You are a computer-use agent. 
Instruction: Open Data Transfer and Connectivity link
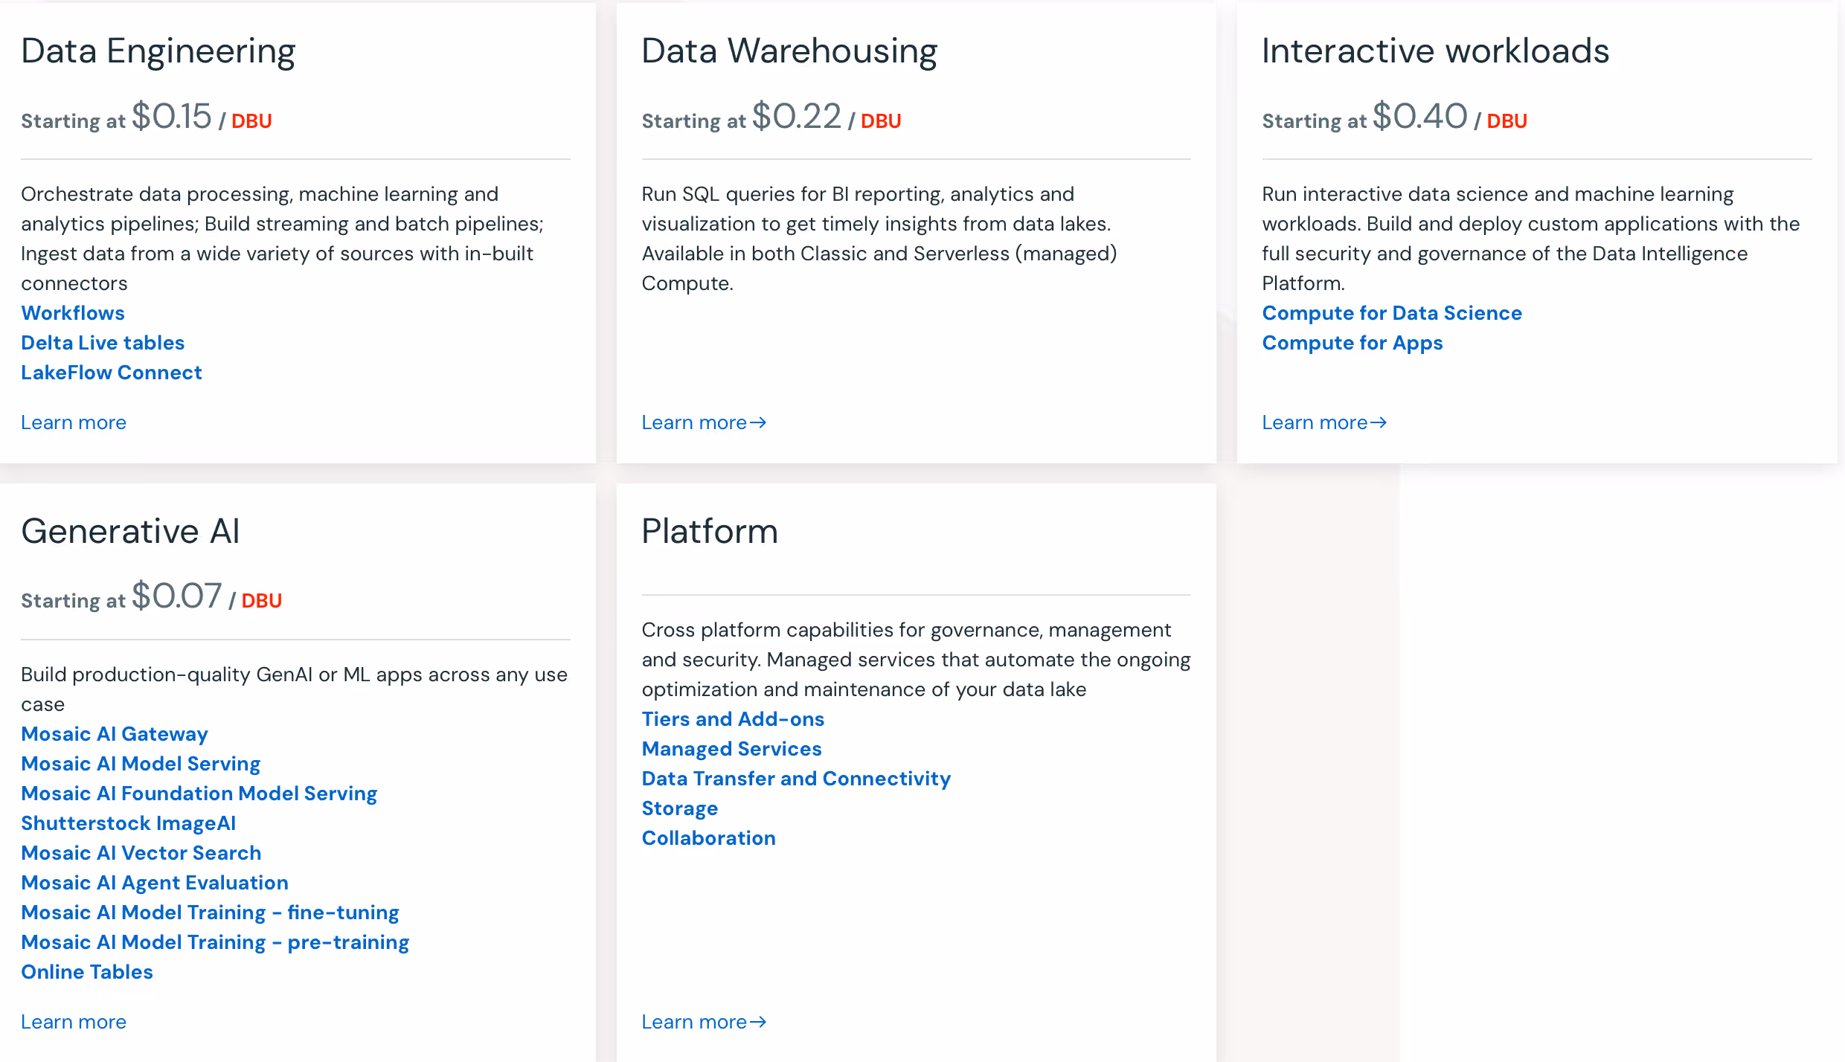pos(796,779)
